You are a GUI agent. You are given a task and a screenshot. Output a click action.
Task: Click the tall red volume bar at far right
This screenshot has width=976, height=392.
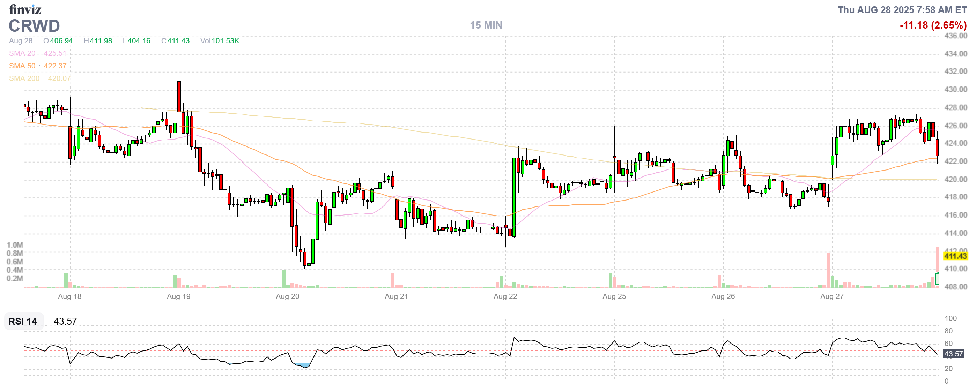point(937,259)
